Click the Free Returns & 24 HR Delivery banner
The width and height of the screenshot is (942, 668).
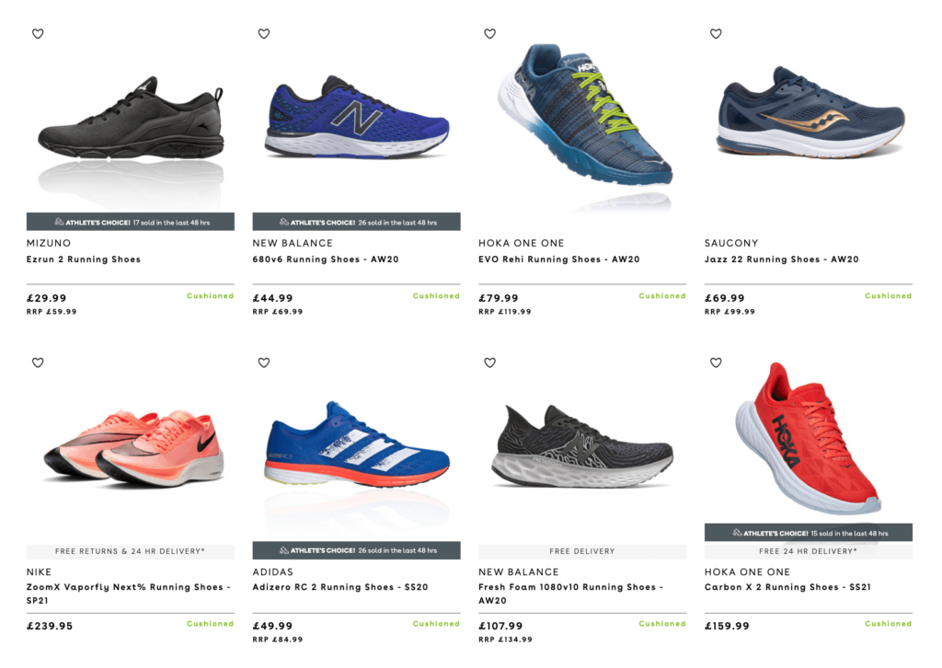(x=131, y=551)
